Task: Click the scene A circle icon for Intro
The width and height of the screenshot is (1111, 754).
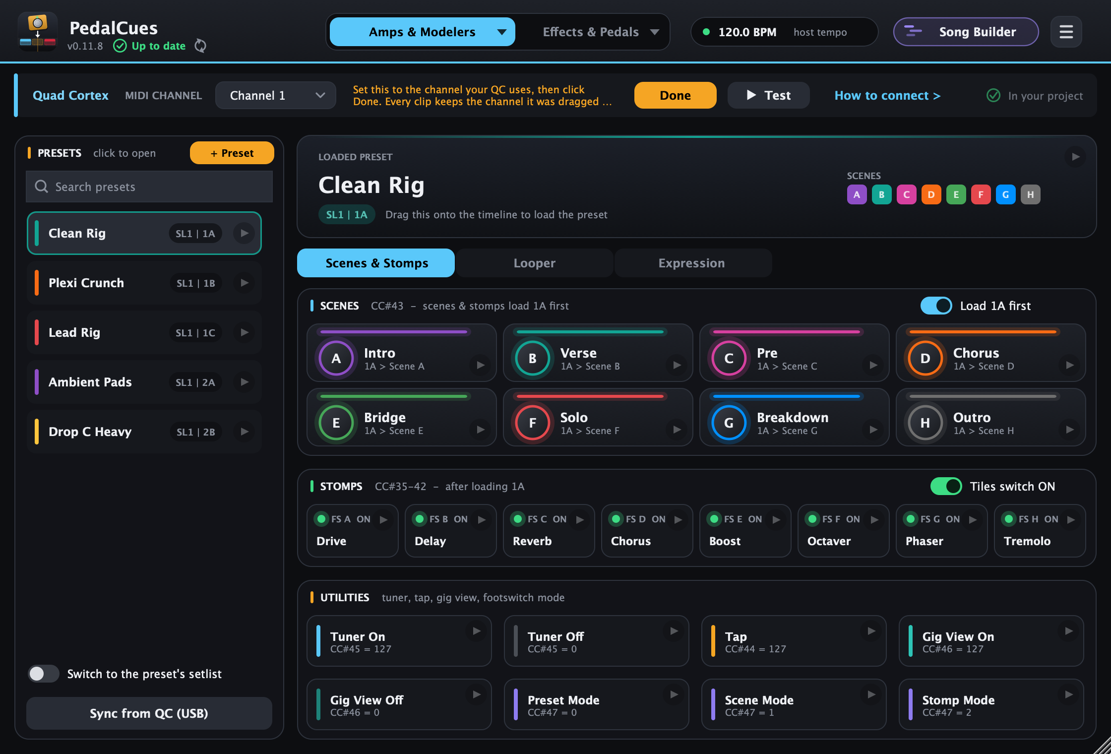Action: click(336, 358)
